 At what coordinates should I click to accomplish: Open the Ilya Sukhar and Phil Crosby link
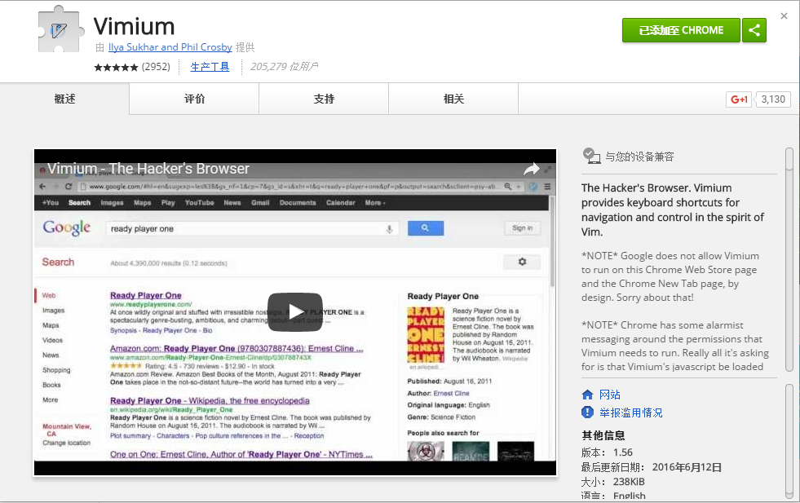tap(170, 47)
